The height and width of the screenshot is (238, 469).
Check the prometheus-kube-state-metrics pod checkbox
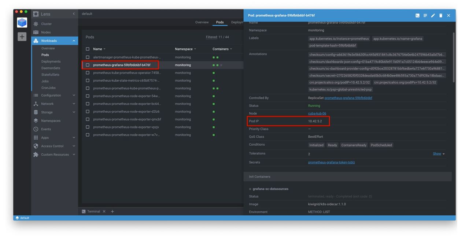pos(88,81)
